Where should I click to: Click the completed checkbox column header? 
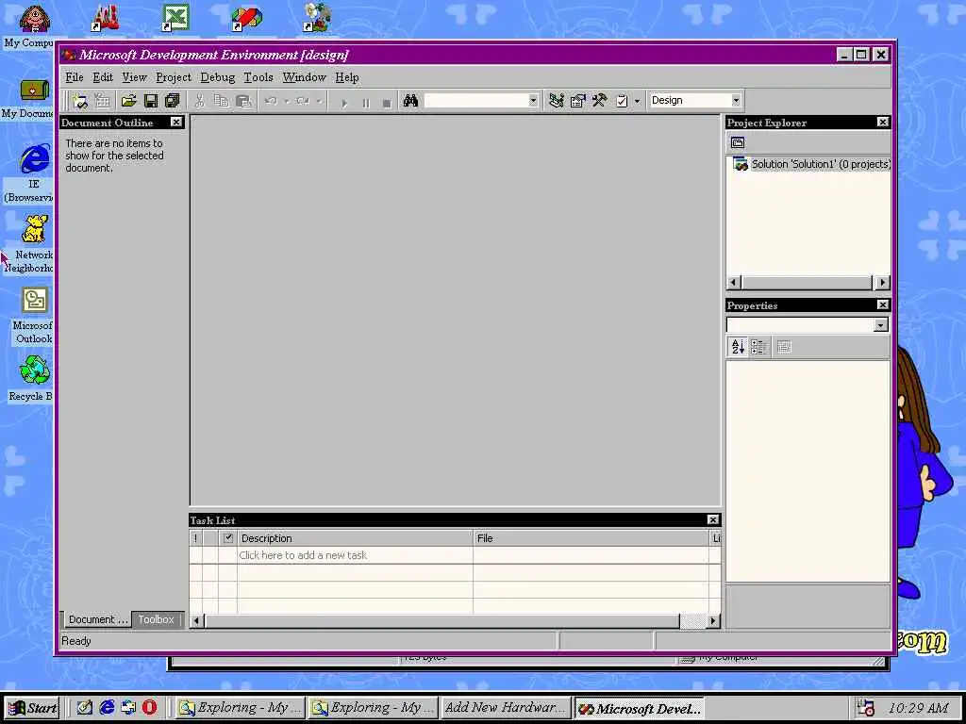click(228, 538)
